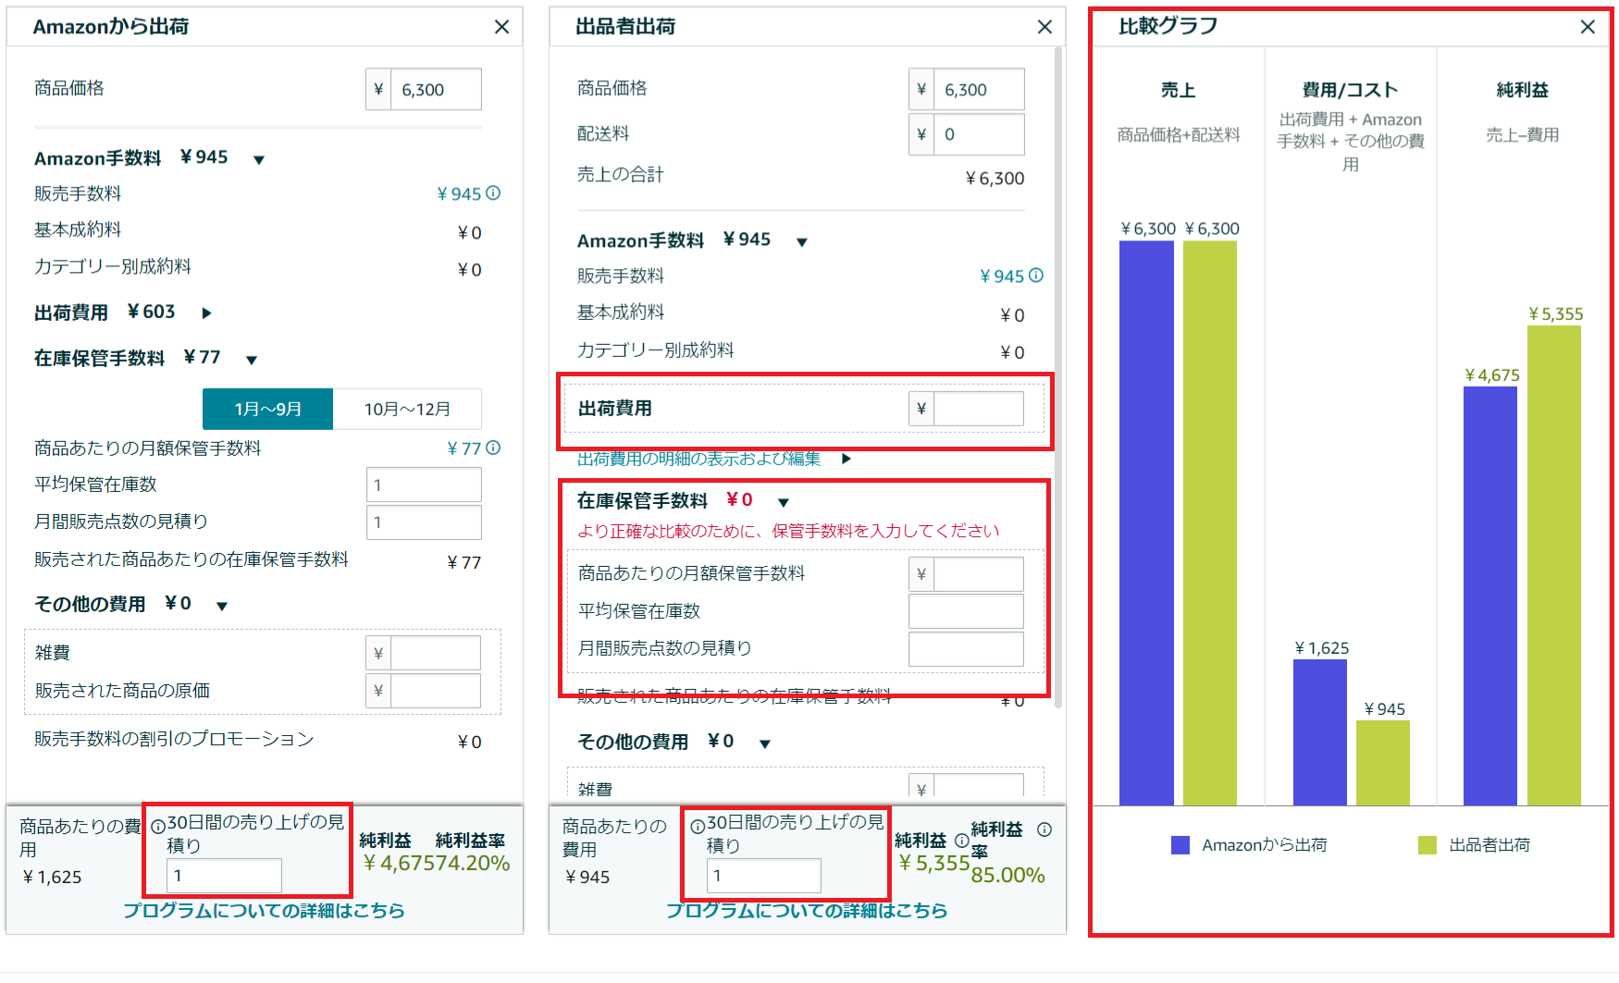The image size is (1619, 983).
Task: Click the green ¥945 cost bar
Action: click(x=1383, y=764)
